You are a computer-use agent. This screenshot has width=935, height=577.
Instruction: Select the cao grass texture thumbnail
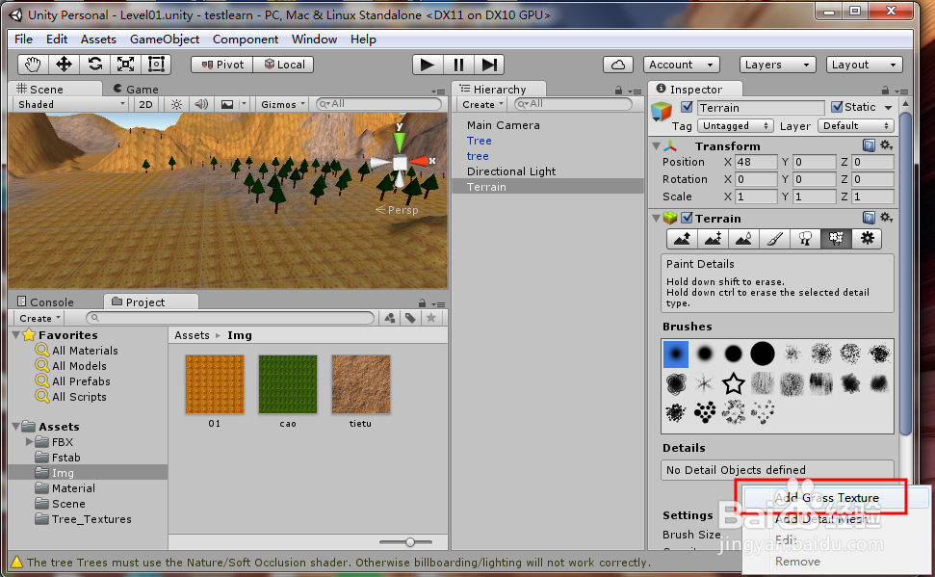(x=287, y=384)
